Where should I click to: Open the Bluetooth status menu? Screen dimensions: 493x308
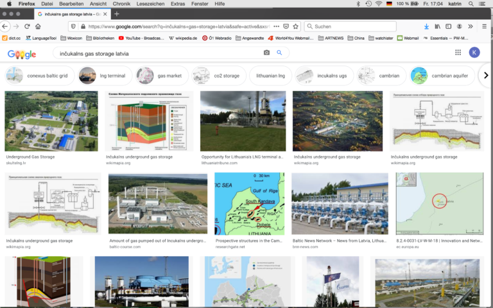(358, 4)
